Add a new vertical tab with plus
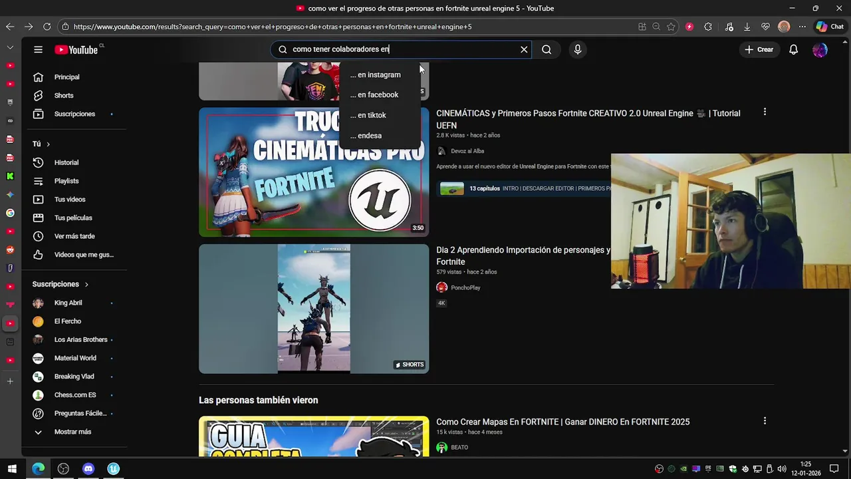The height and width of the screenshot is (479, 851). (x=10, y=381)
